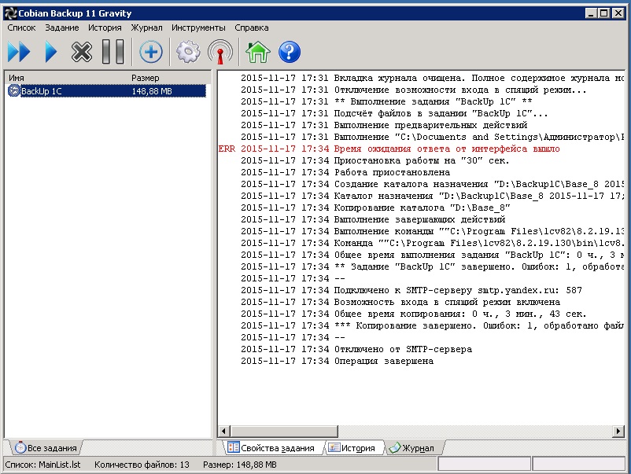Click the BackUp 1C task icon
The width and height of the screenshot is (631, 474).
(13, 91)
